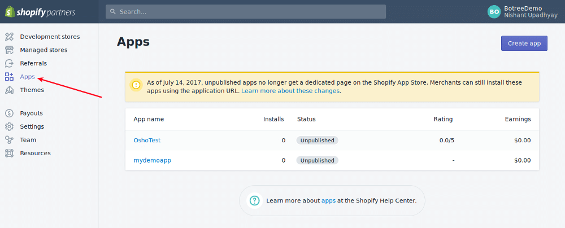Click the Development stores sidebar icon
The height and width of the screenshot is (228, 565).
click(x=10, y=37)
